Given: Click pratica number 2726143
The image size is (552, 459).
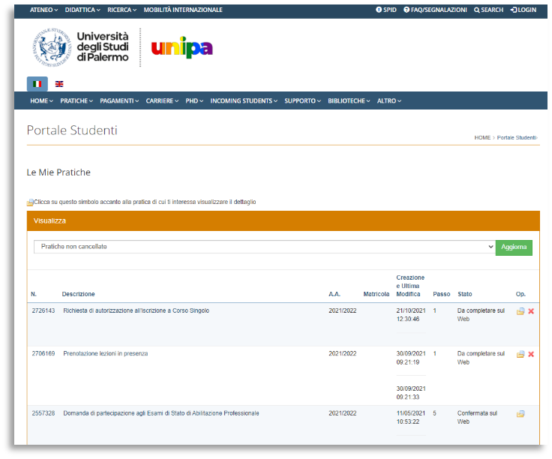Looking at the screenshot, I should 43,310.
